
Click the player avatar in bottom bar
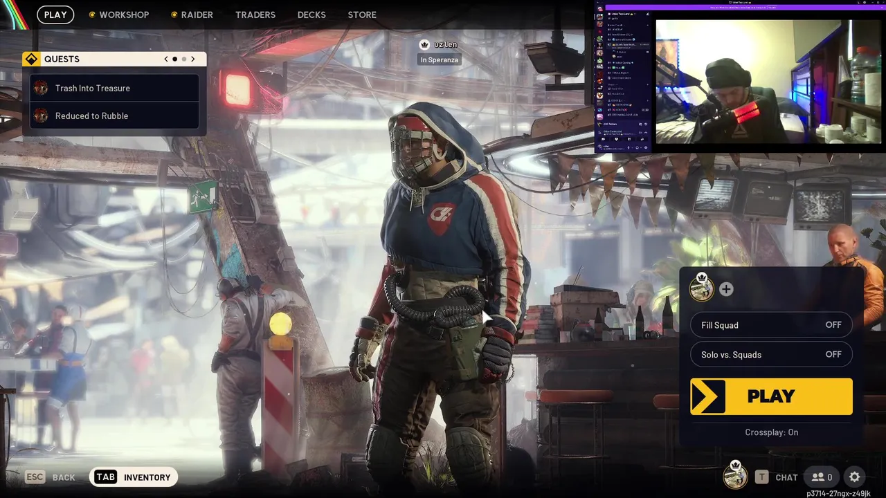(735, 475)
